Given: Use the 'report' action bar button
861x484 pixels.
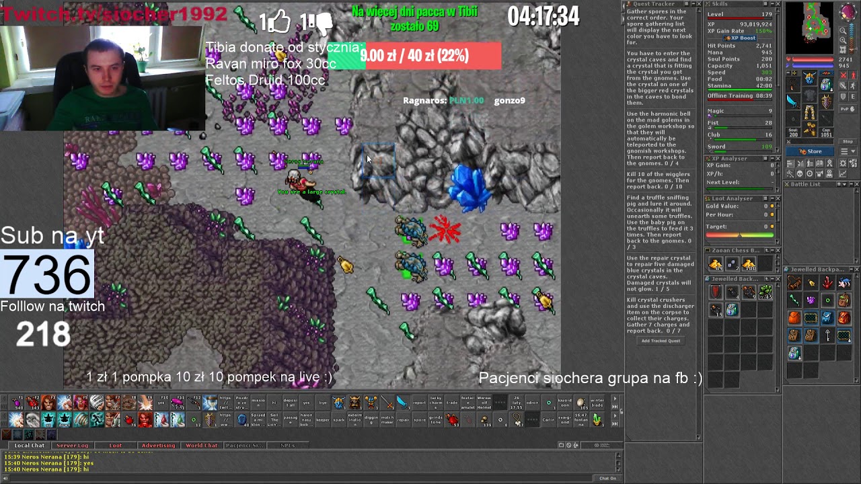Looking at the screenshot, I should pyautogui.click(x=420, y=403).
